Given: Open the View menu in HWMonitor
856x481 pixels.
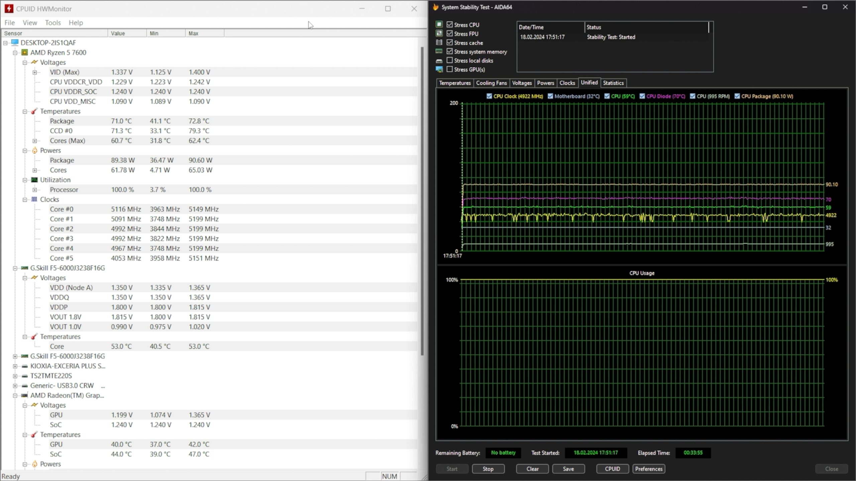Looking at the screenshot, I should (x=30, y=23).
